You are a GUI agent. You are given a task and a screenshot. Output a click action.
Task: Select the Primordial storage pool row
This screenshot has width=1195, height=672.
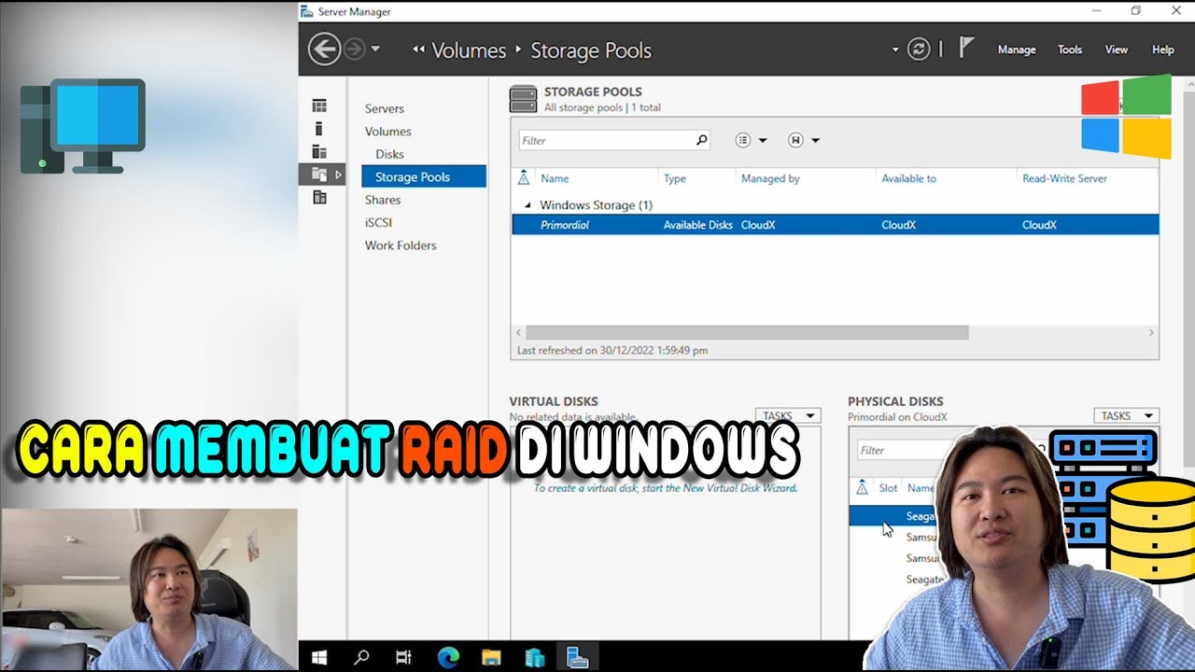835,225
